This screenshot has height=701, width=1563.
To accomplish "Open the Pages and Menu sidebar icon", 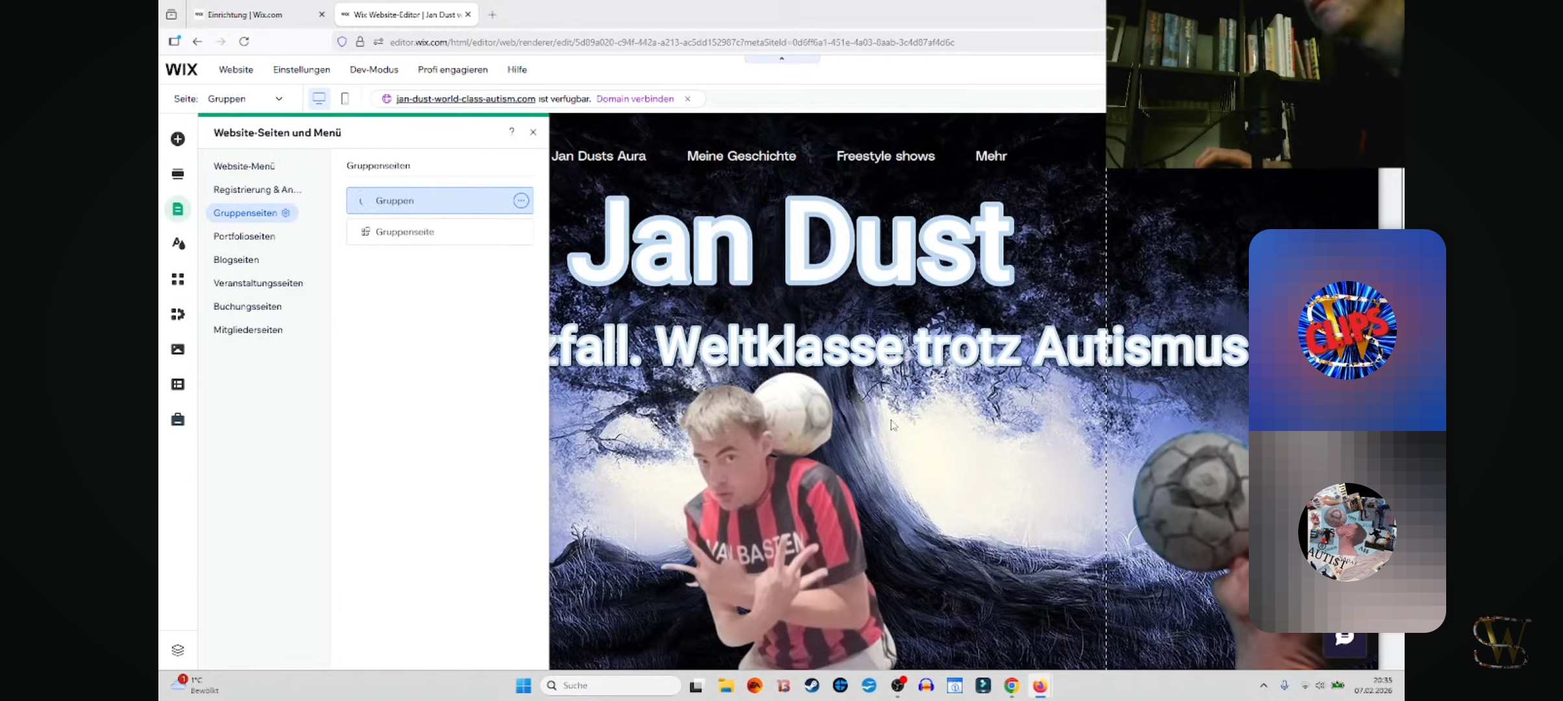I will pyautogui.click(x=178, y=209).
